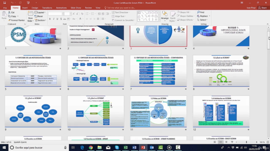Screen dimensions: 270x151
Task: Open the font name combo box
Action: (x=56, y=14)
